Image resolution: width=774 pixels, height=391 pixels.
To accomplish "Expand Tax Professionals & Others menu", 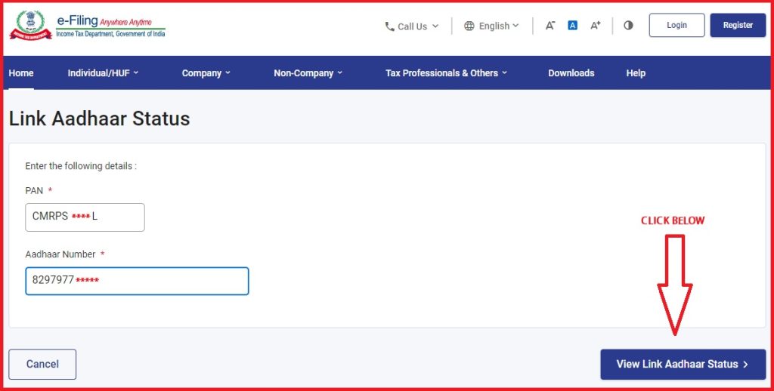I will [x=446, y=73].
